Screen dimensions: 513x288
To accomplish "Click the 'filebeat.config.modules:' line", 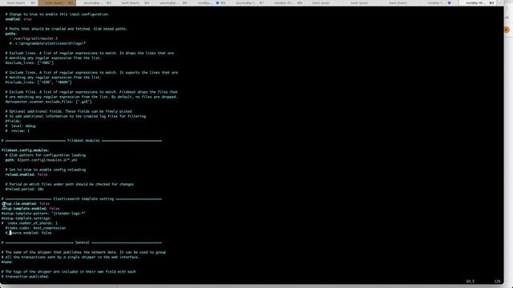I will pos(25,150).
